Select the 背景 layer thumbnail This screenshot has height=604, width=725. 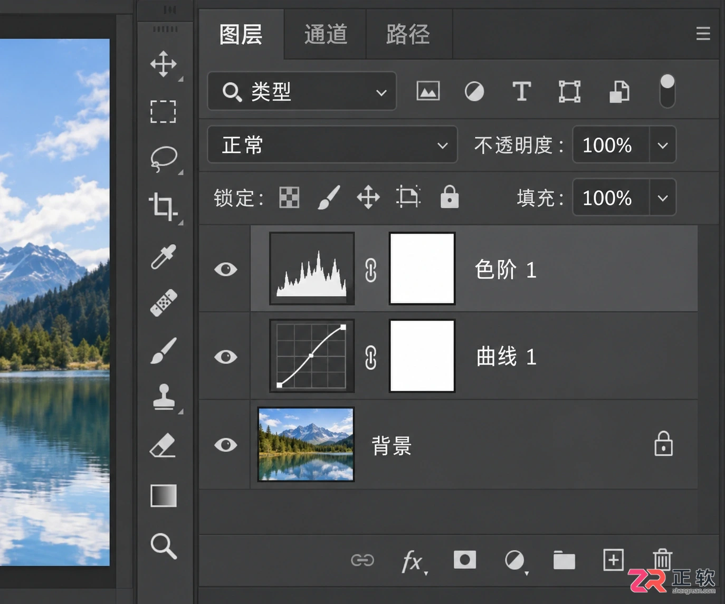[x=306, y=444]
